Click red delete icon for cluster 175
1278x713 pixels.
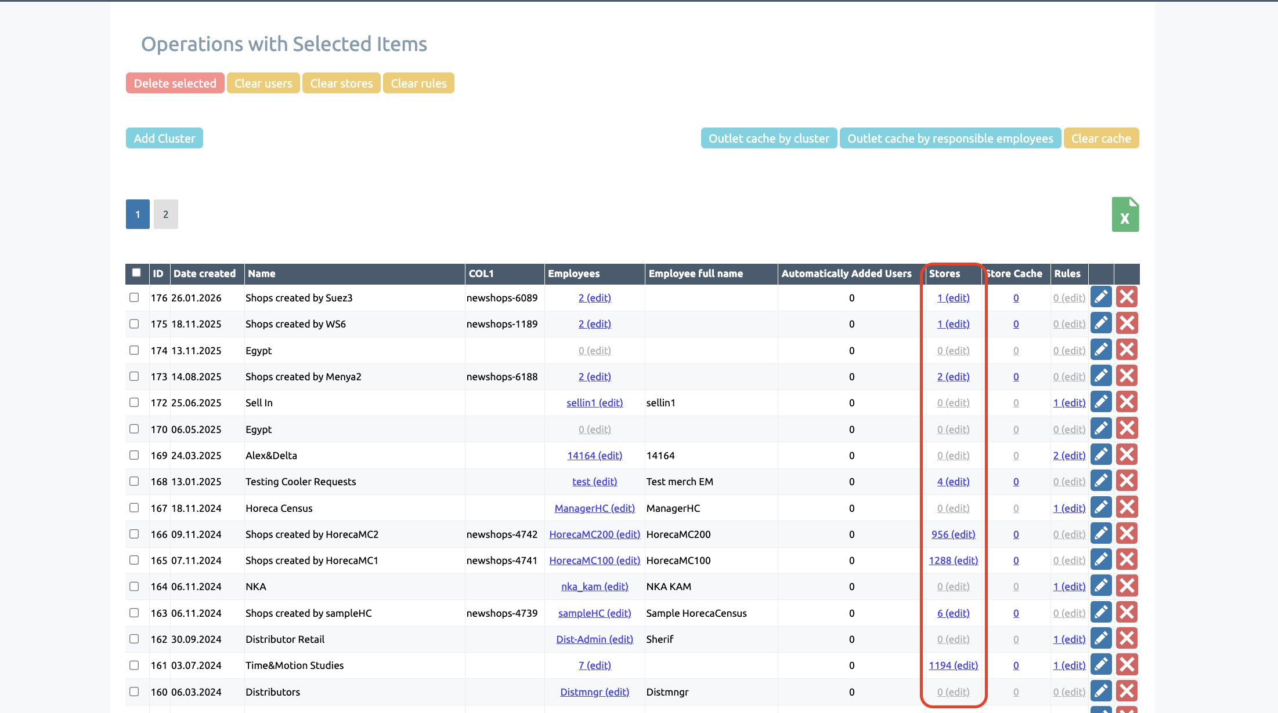[x=1127, y=323]
